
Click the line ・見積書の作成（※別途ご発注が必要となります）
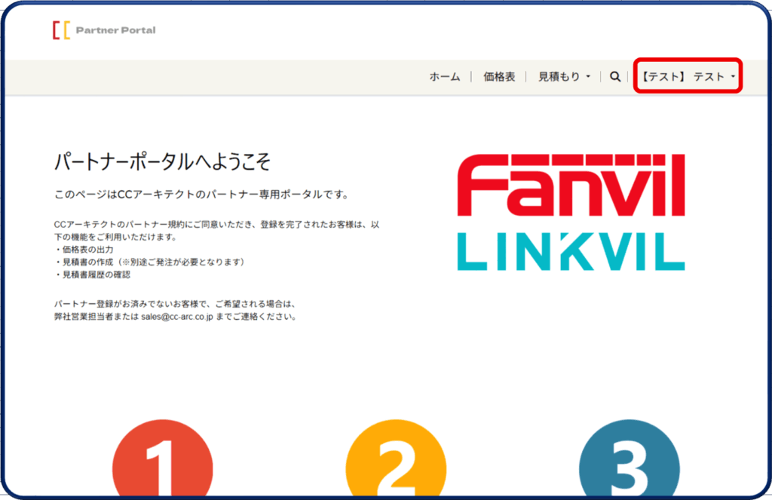tap(150, 262)
